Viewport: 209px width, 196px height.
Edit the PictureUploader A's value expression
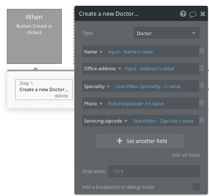[x=136, y=104]
